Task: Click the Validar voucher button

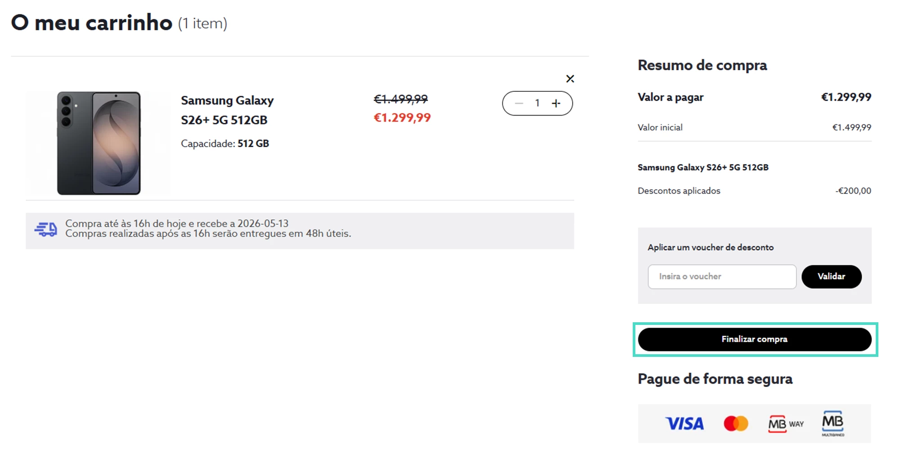Action: 832,276
